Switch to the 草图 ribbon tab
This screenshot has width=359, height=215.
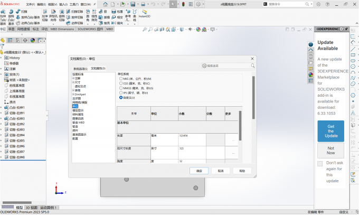[x=11, y=29]
